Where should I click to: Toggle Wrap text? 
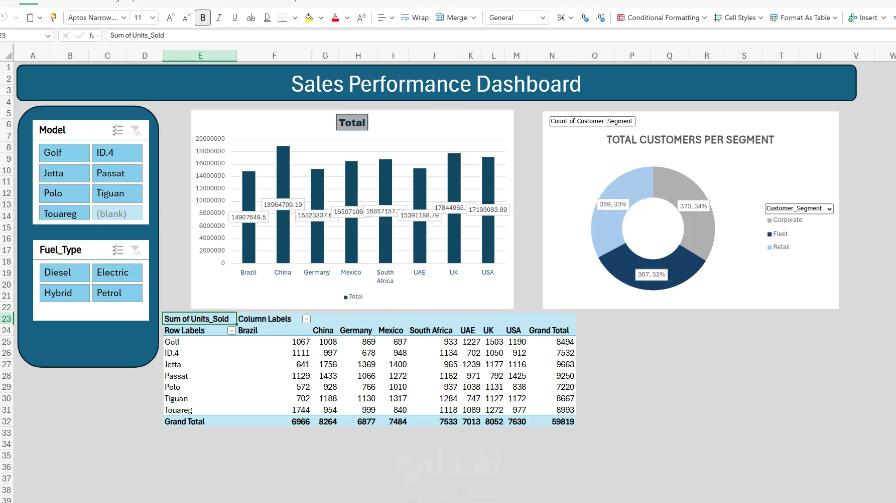tap(415, 18)
